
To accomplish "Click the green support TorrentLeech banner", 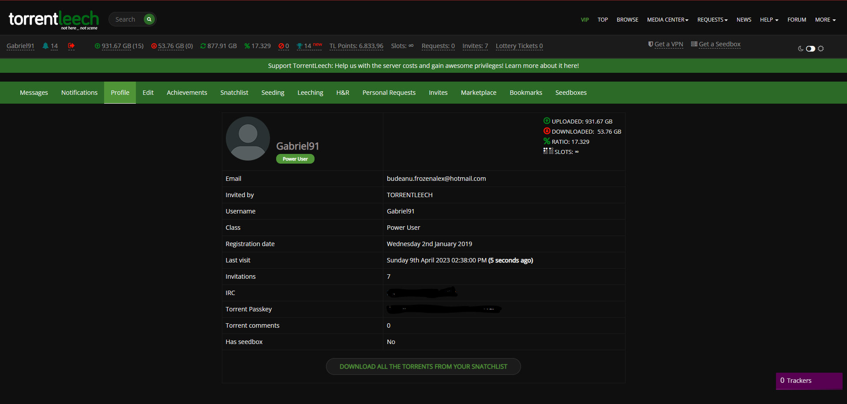I will pos(423,66).
